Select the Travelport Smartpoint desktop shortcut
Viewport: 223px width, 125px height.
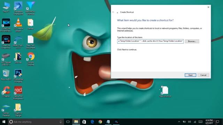[18, 8]
